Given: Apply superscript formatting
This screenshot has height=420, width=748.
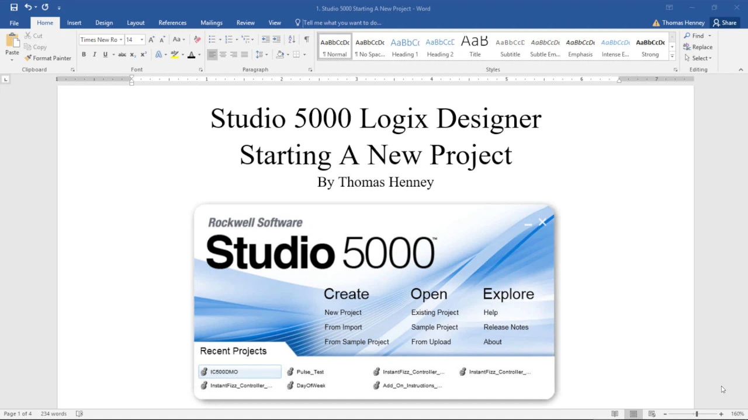Looking at the screenshot, I should (143, 55).
